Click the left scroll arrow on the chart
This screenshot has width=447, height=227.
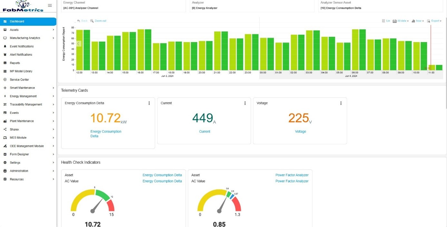(x=78, y=44)
